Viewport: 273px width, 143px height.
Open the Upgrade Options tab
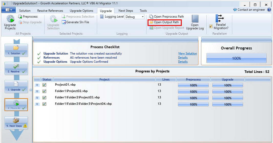pos(81,11)
